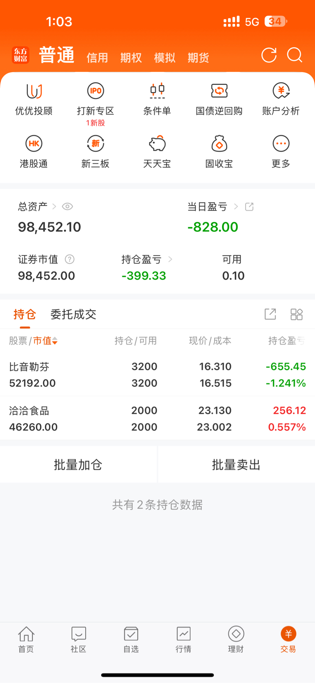
Task: Toggle total assets visibility eye icon
Action: point(68,206)
